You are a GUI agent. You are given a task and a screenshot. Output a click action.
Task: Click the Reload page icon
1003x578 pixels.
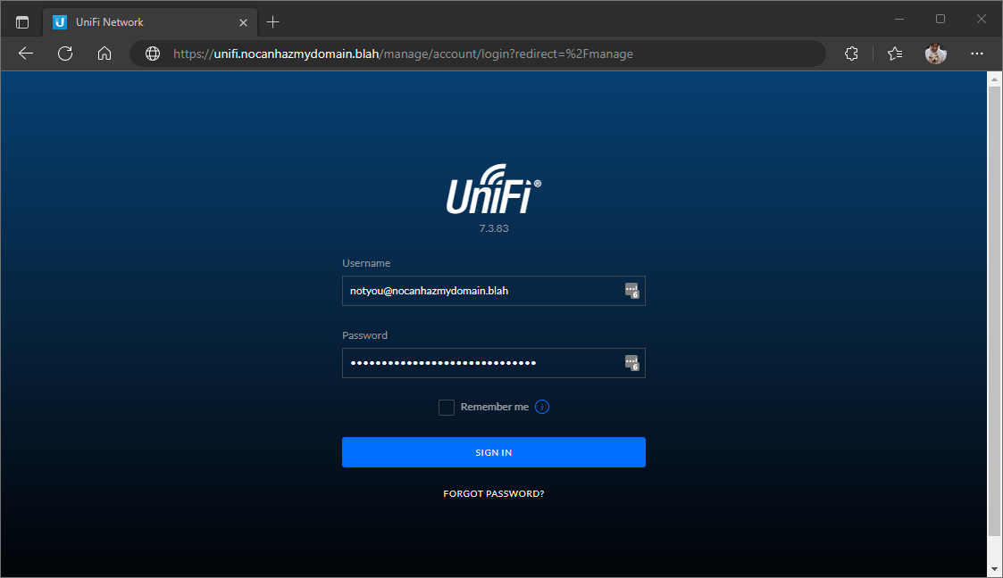click(64, 54)
